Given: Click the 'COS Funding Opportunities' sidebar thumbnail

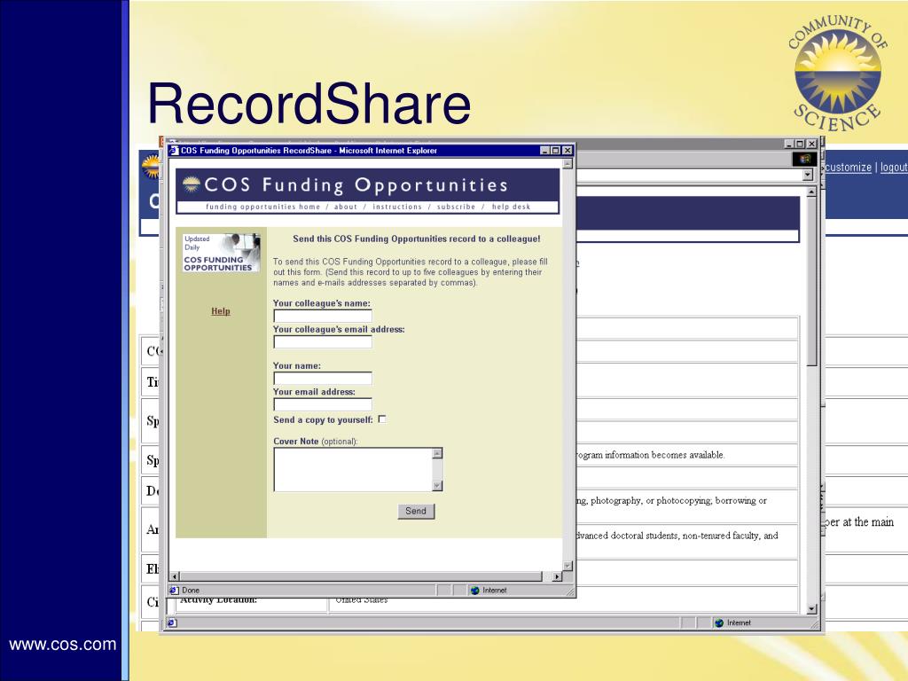Looking at the screenshot, I should [221, 253].
